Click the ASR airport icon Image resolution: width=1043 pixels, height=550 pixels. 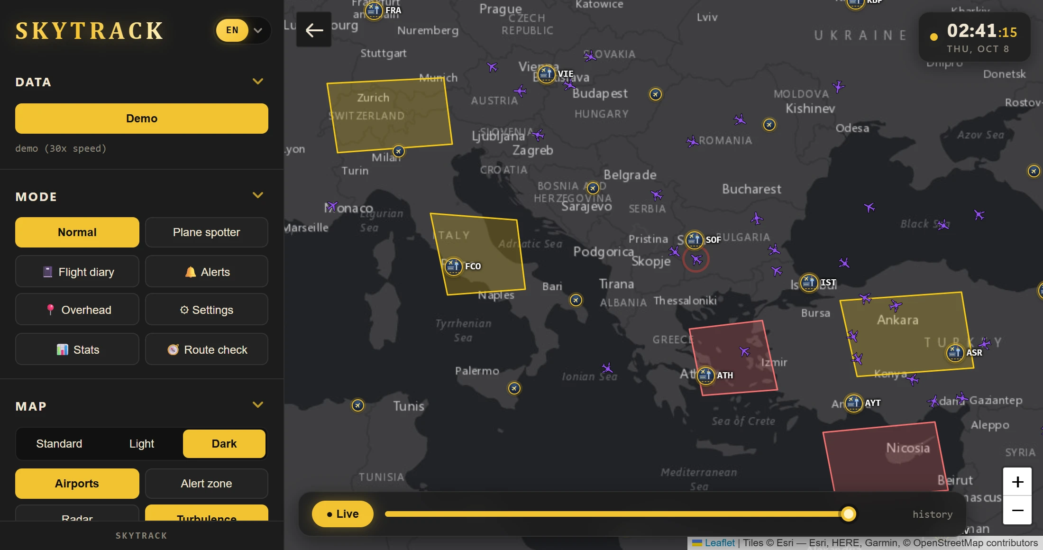click(955, 352)
